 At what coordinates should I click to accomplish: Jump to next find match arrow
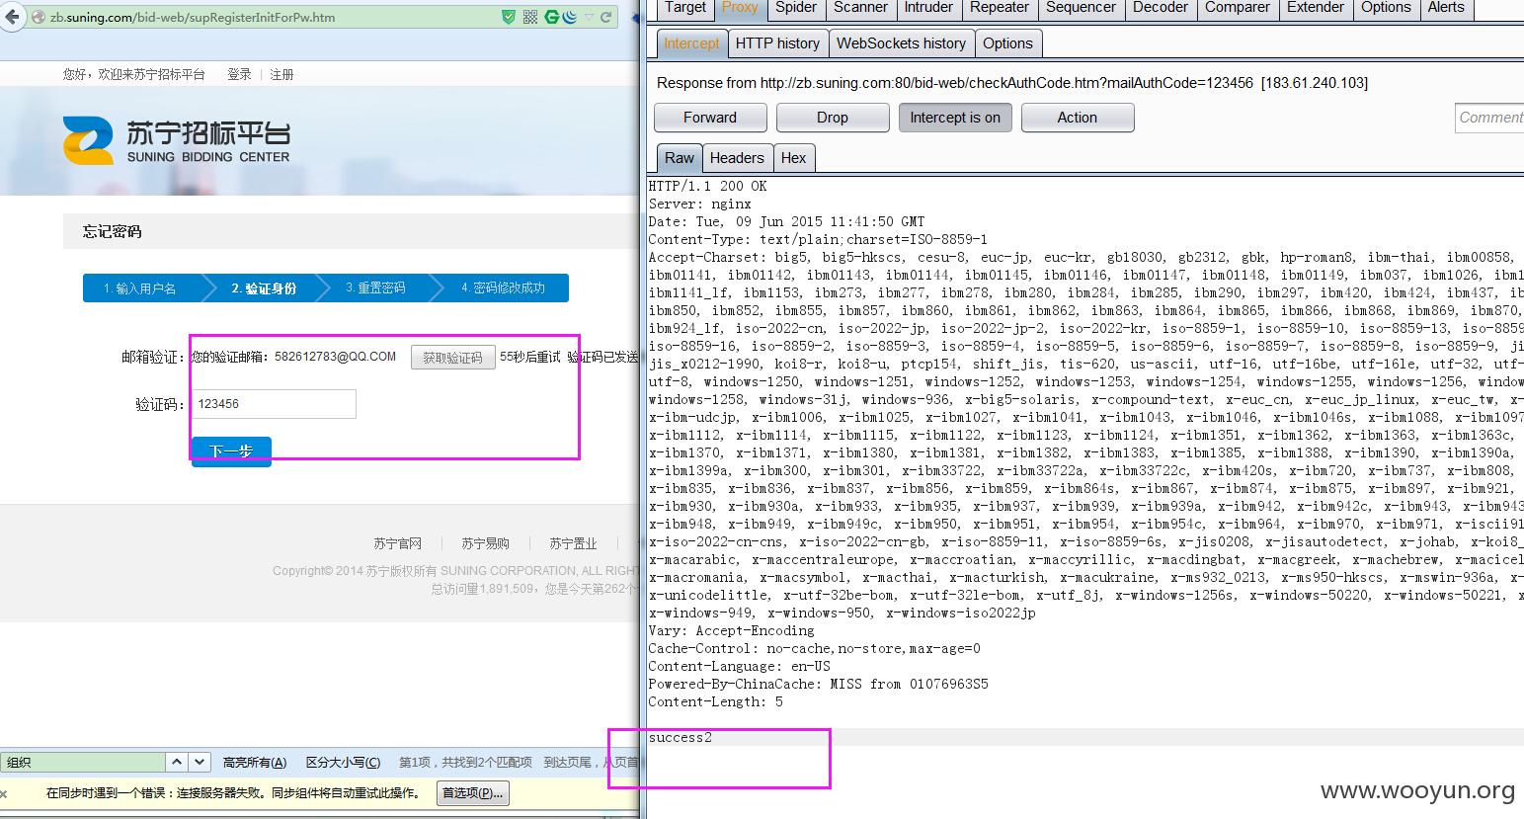201,762
